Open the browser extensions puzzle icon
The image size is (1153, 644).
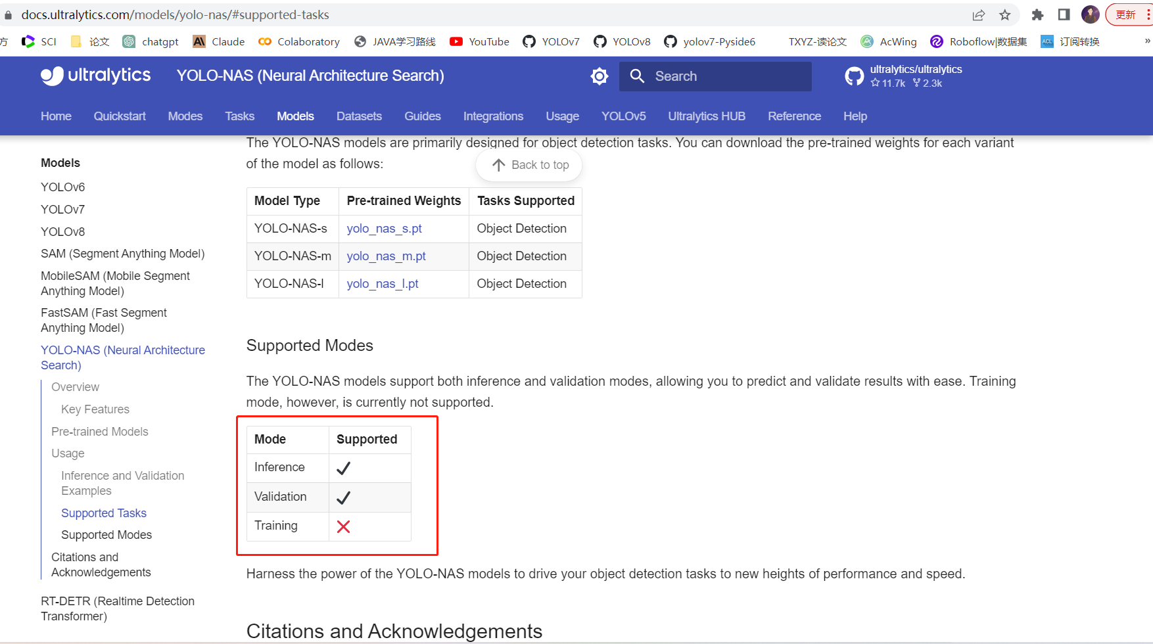tap(1037, 14)
